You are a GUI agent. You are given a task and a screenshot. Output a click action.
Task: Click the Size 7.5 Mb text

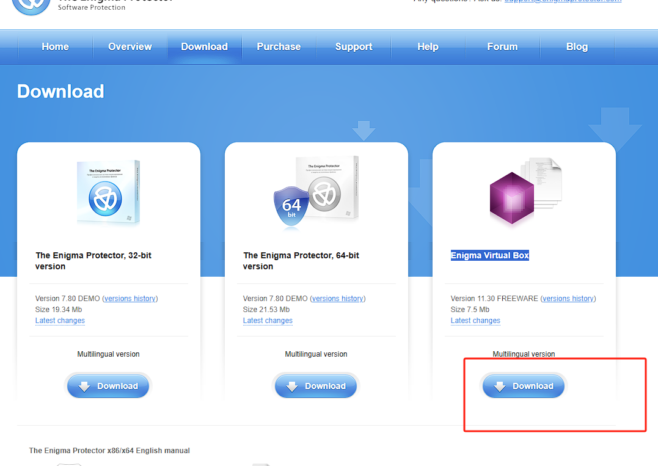click(470, 310)
